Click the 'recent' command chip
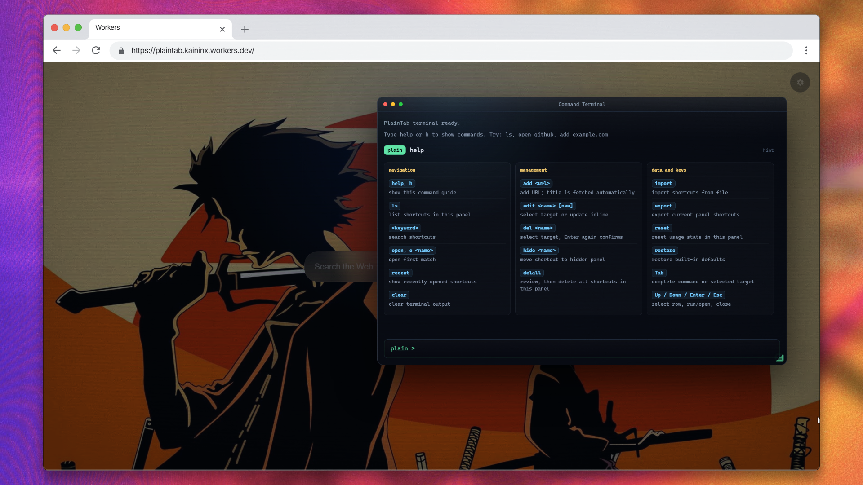This screenshot has height=485, width=863. click(400, 273)
